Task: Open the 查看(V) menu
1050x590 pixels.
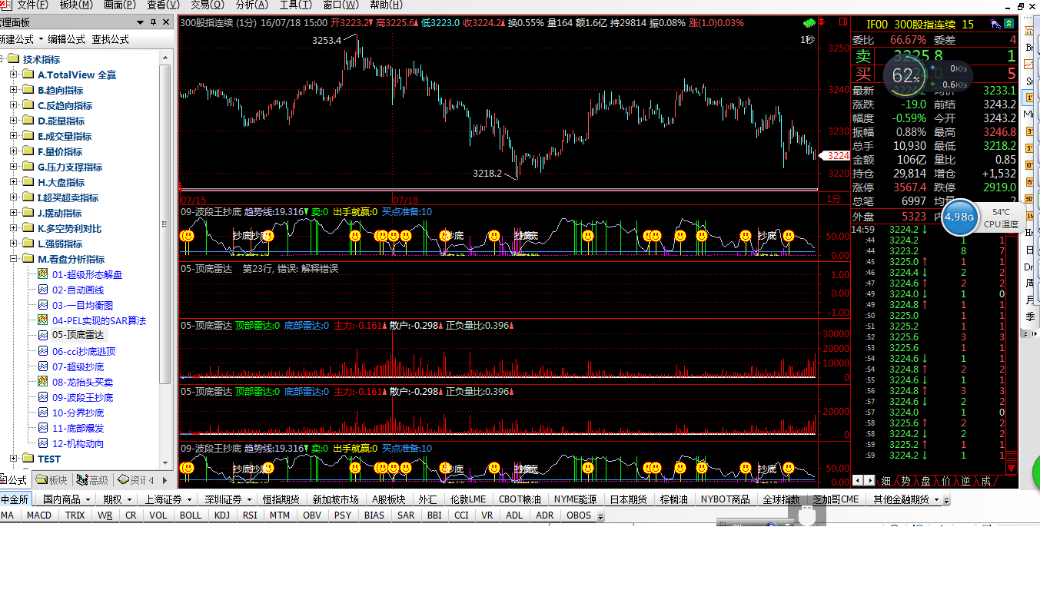Action: tap(163, 5)
